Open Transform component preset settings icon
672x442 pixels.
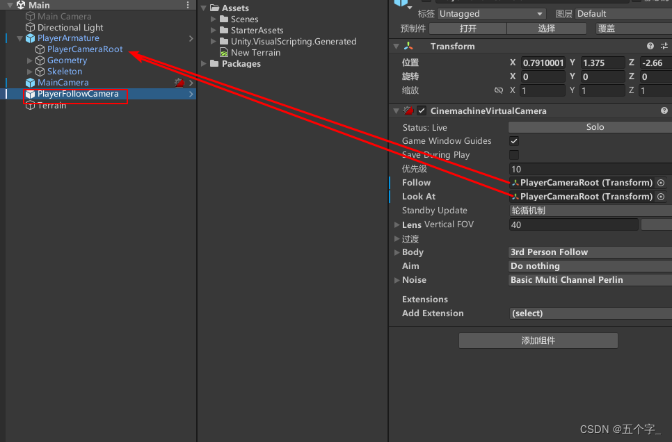point(664,46)
